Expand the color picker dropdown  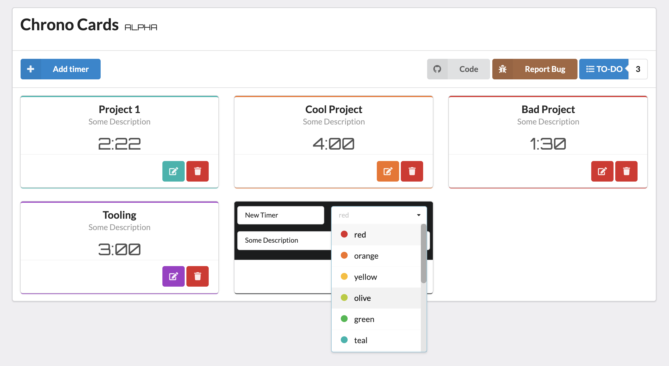pyautogui.click(x=378, y=215)
